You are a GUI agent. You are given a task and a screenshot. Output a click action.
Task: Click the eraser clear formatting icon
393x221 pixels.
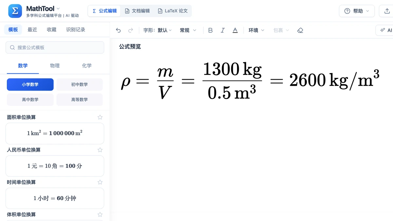(300, 30)
